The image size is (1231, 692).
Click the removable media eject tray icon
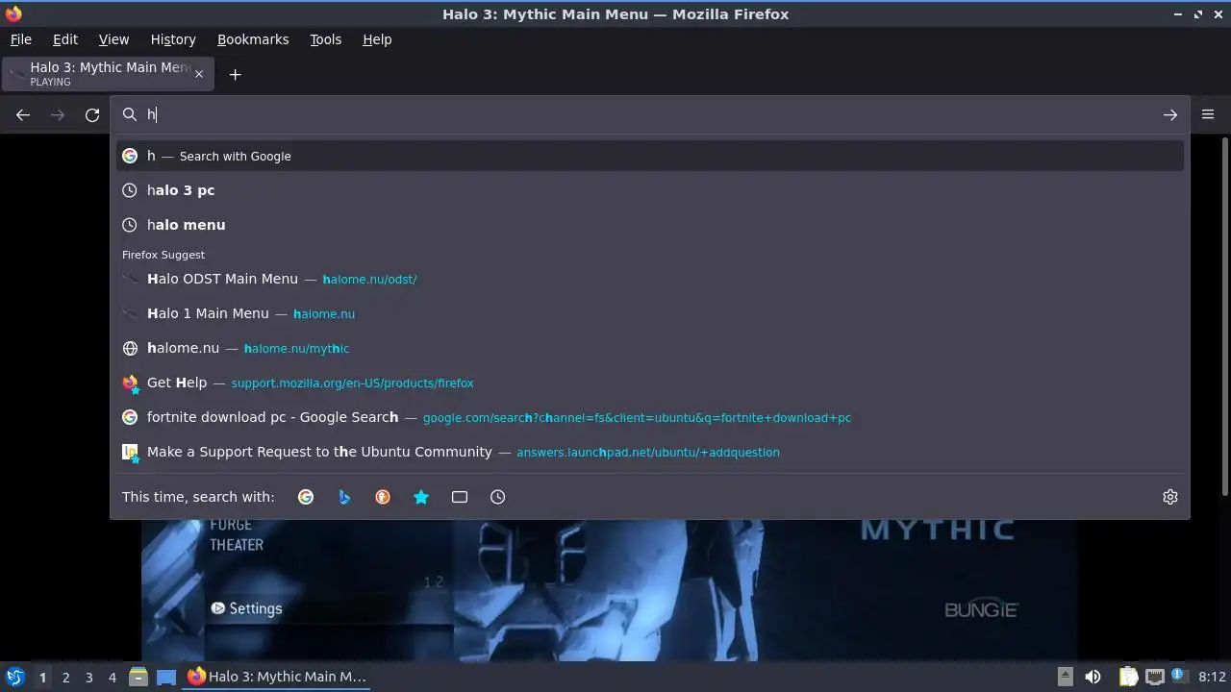(1065, 677)
